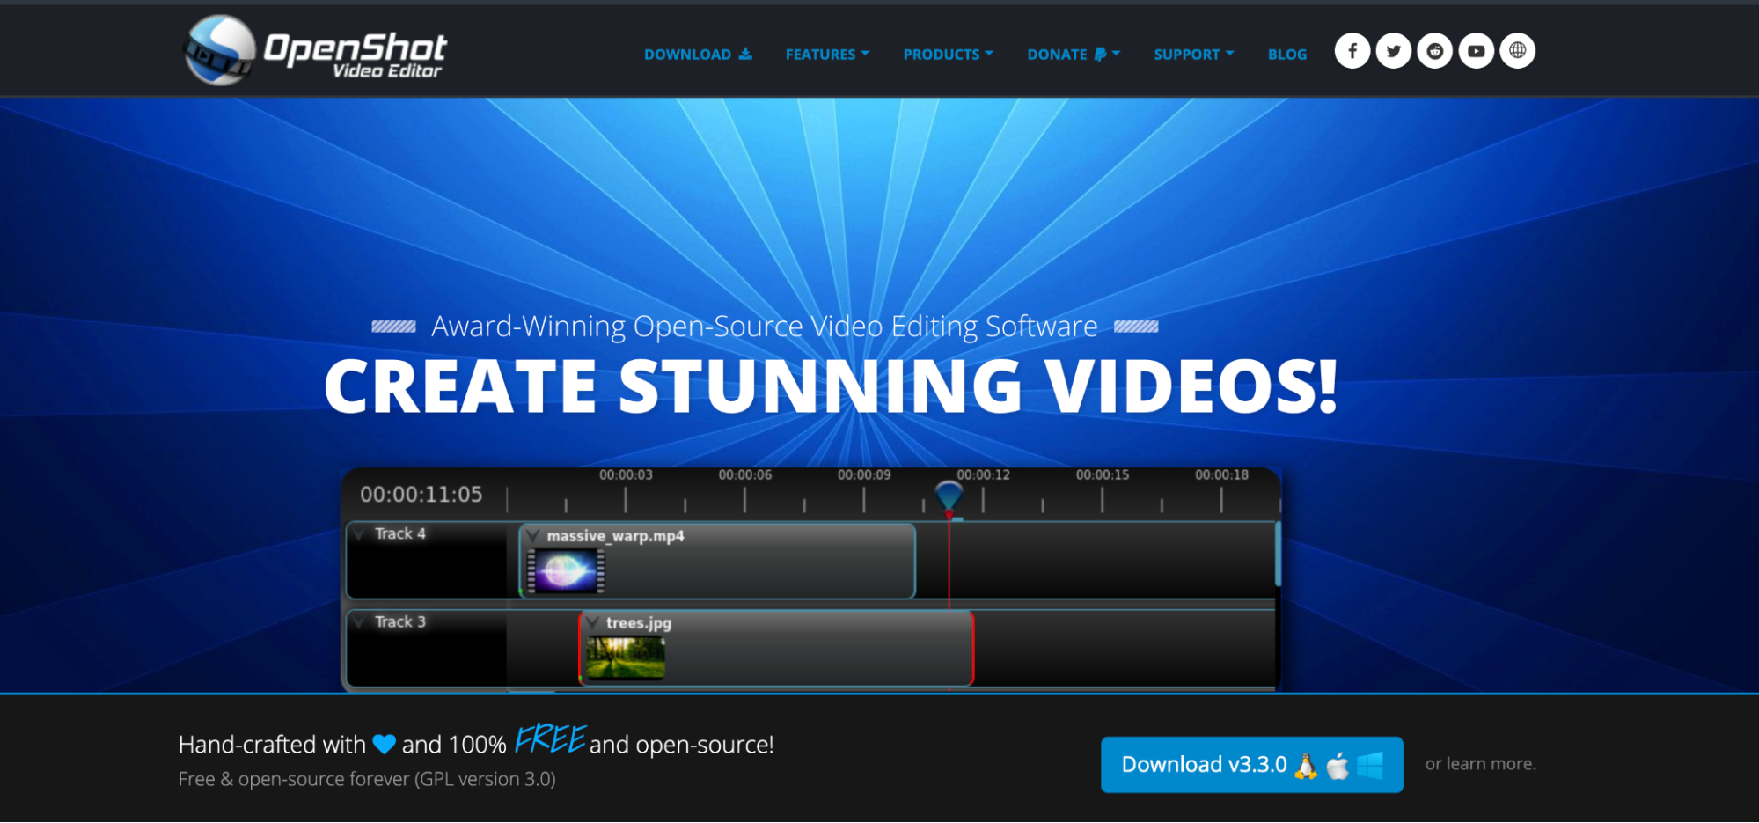Expand the Support dropdown menu
The image size is (1759, 823).
pyautogui.click(x=1194, y=55)
